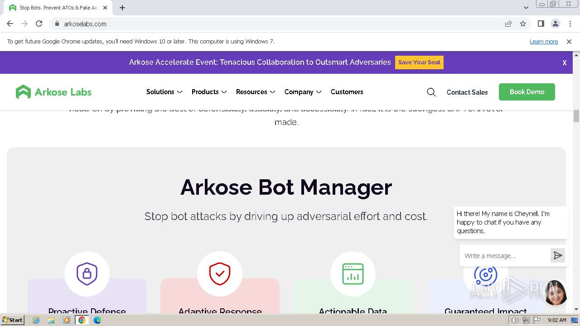Click the Chrome taskbar icon
The height and width of the screenshot is (326, 580).
point(82,320)
